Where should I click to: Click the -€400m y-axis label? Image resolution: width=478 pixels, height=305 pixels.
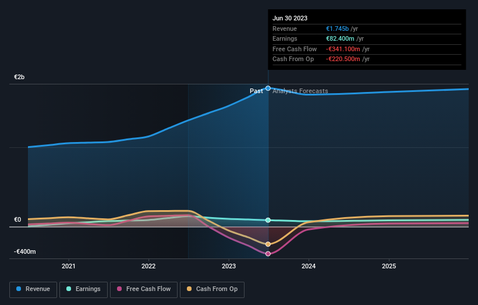[24, 251]
